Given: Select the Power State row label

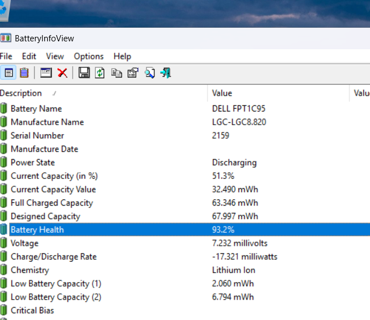Looking at the screenshot, I should (x=33, y=162).
